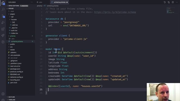The height and width of the screenshot is (101, 180).
Task: Open the Search view in activity bar
Action: 3,9
